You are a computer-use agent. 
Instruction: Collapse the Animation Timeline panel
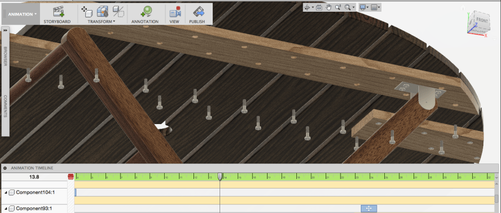[5, 168]
